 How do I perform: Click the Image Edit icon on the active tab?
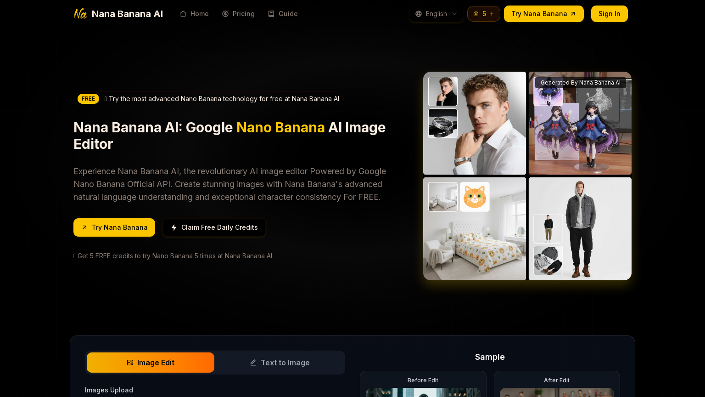tap(130, 363)
